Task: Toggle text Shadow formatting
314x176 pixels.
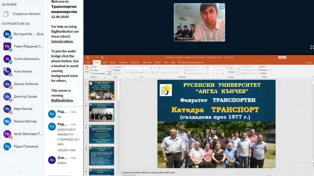Action: 136,72
